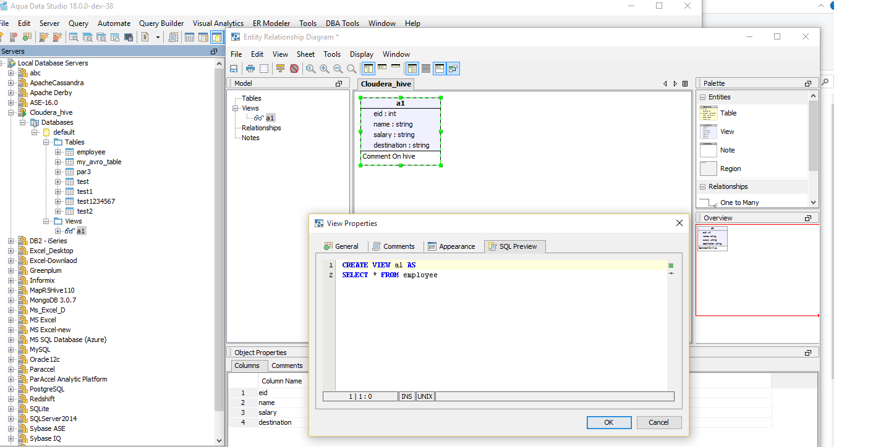
Task: Click the Palette panel vertical scrollbar
Action: coord(813,135)
